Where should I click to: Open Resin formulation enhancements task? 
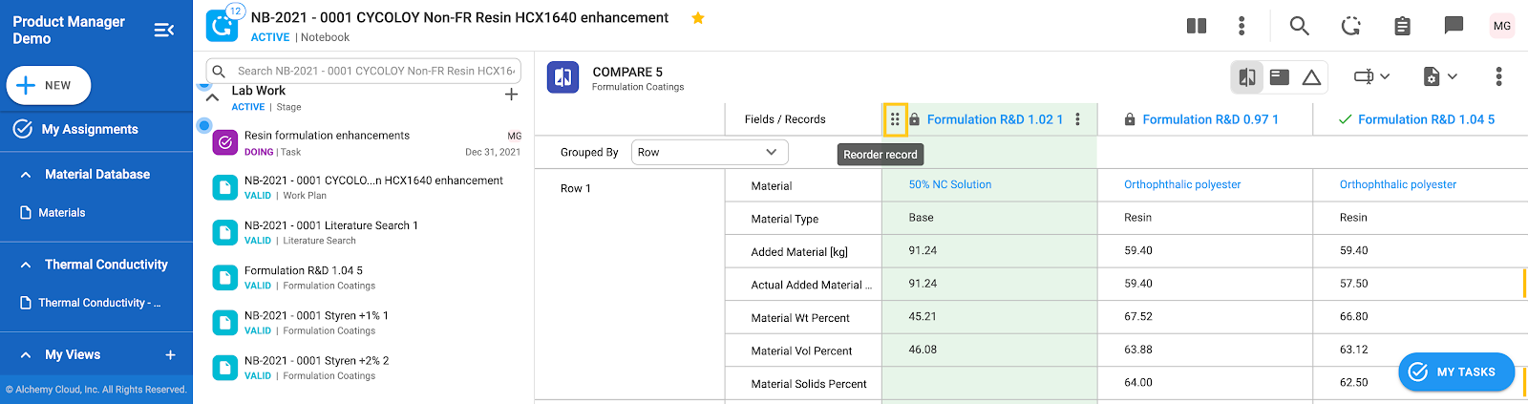327,136
